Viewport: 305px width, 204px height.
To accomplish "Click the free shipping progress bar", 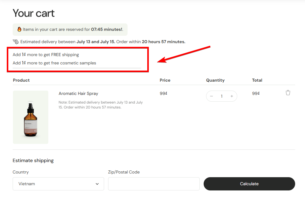I will tap(77, 68).
